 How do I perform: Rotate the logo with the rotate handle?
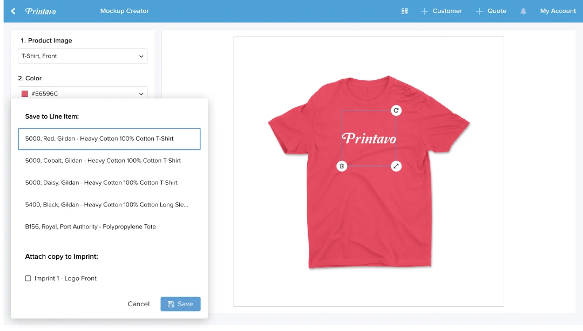(396, 111)
